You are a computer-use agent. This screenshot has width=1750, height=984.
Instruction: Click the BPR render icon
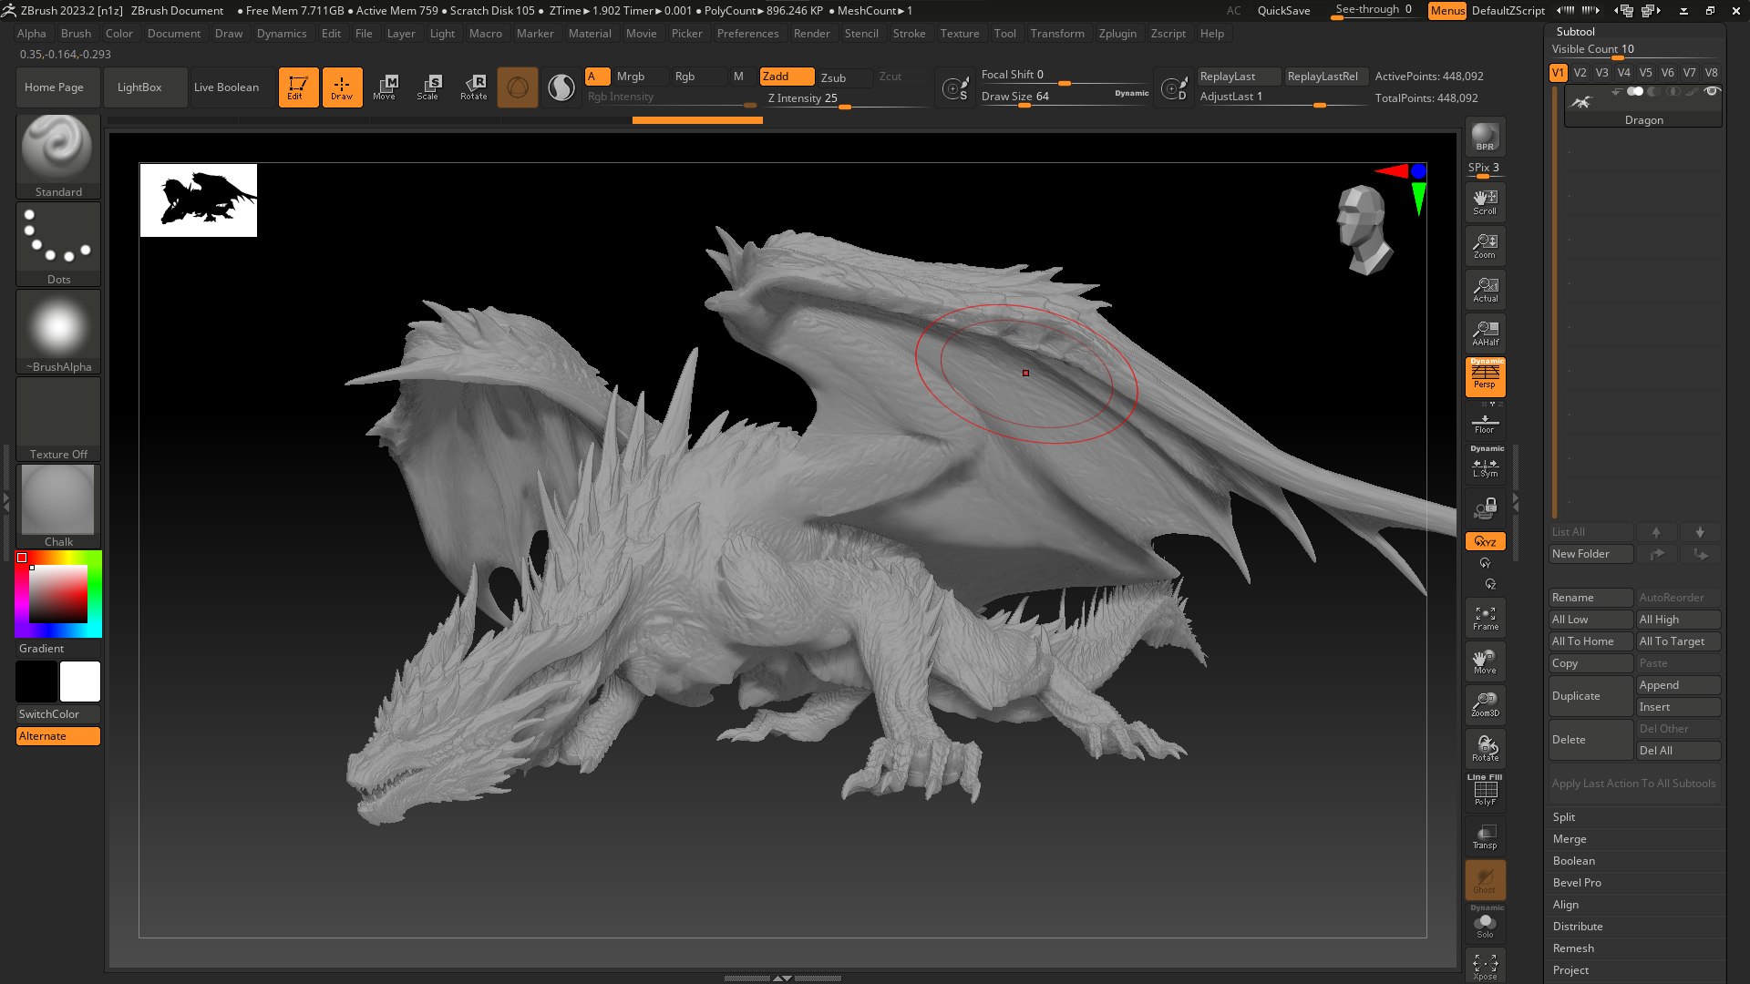1485,137
